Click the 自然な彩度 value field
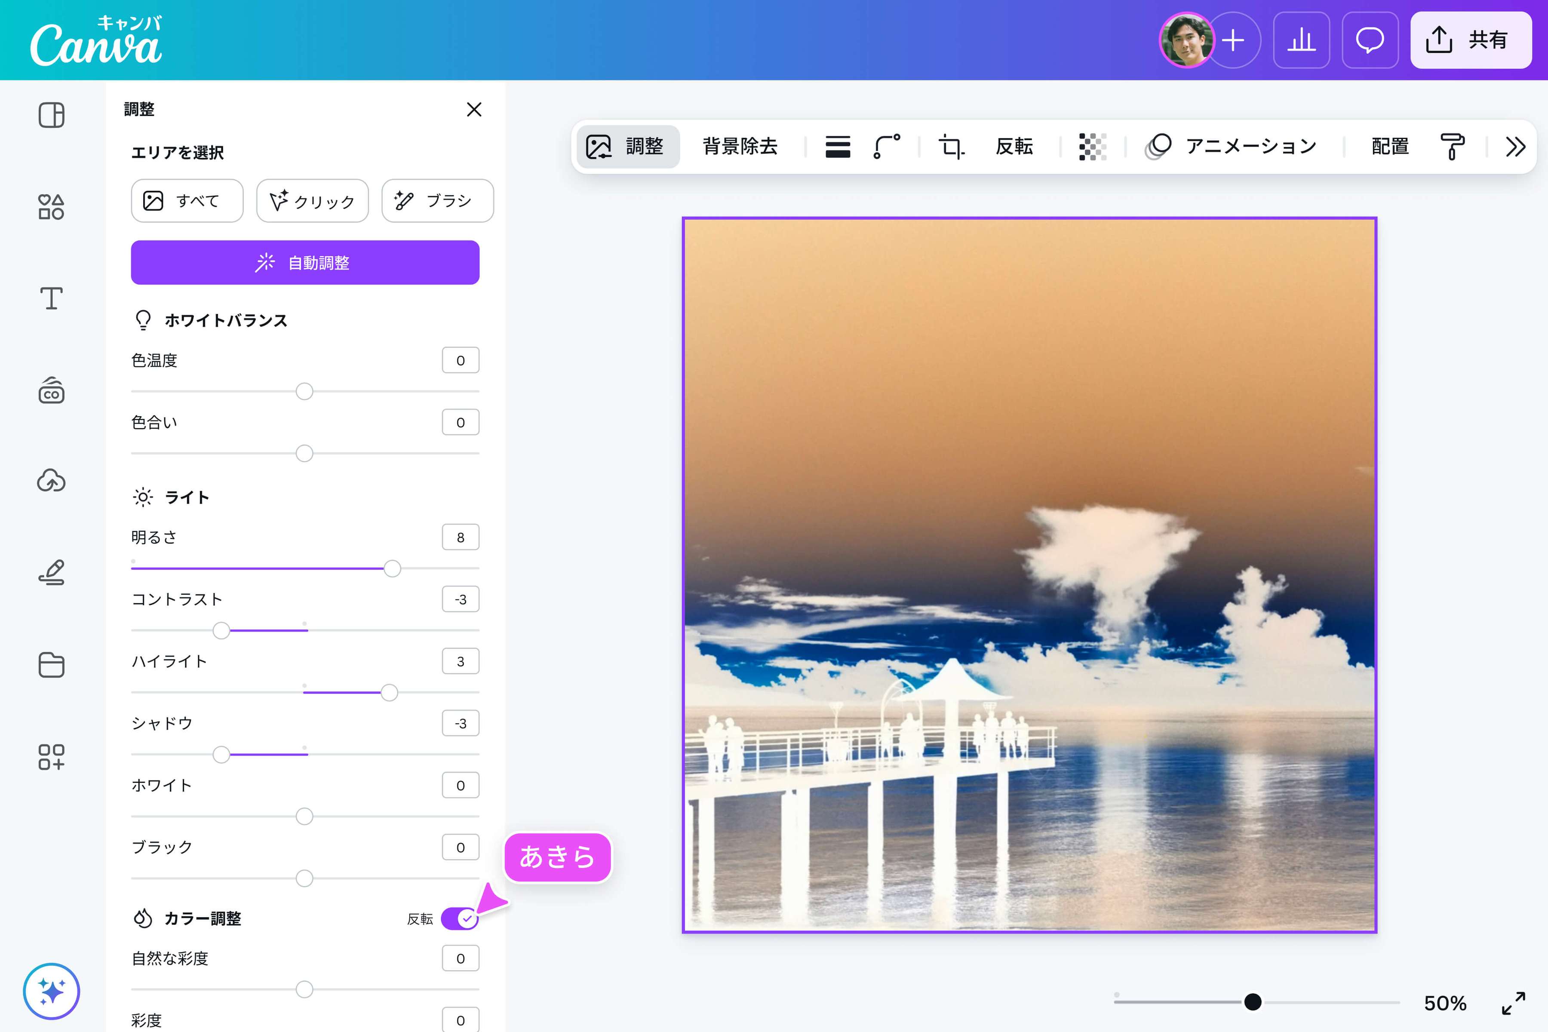Image resolution: width=1548 pixels, height=1032 pixels. pyautogui.click(x=461, y=958)
